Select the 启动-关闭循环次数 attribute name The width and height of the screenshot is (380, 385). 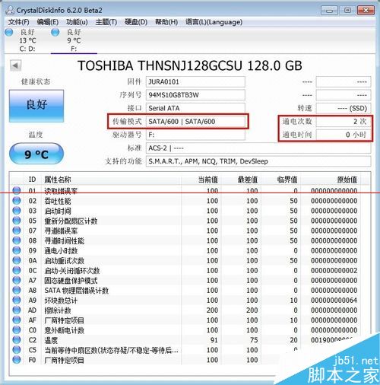click(72, 271)
